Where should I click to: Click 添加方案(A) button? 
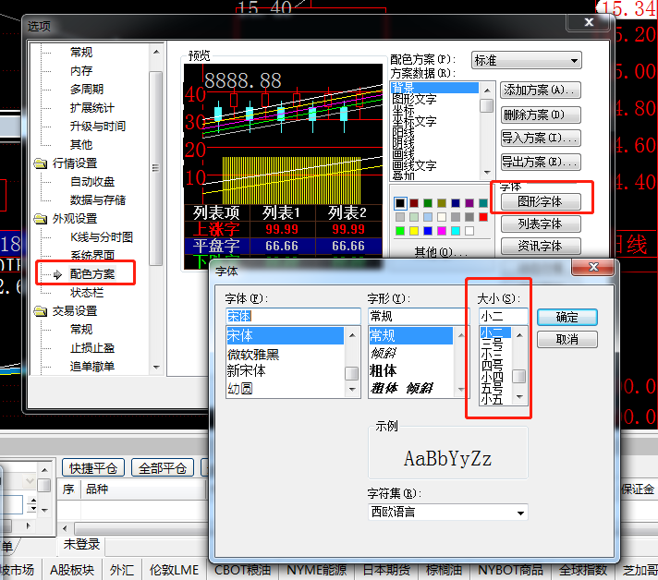click(x=541, y=91)
